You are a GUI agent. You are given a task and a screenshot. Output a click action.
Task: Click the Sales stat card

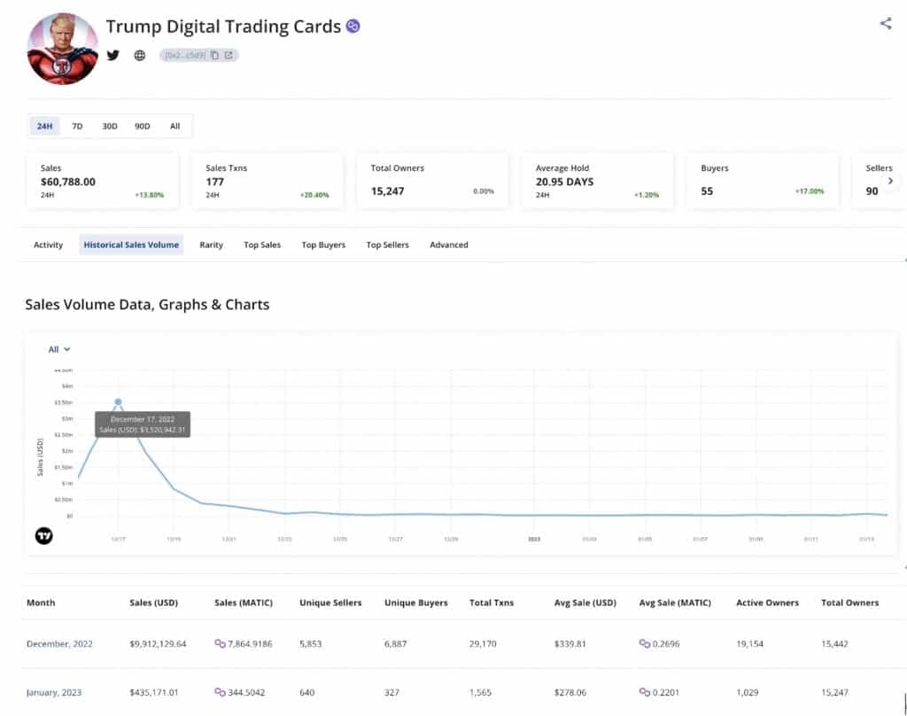[x=103, y=181]
